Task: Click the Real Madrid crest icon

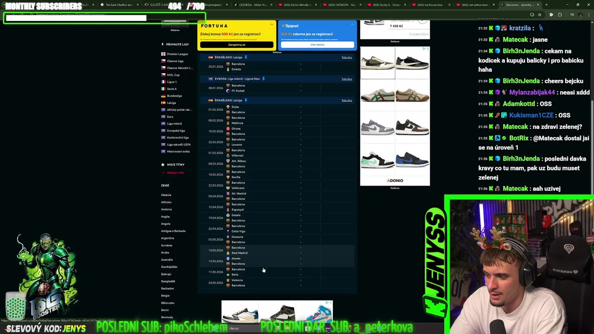Action: coord(228,253)
